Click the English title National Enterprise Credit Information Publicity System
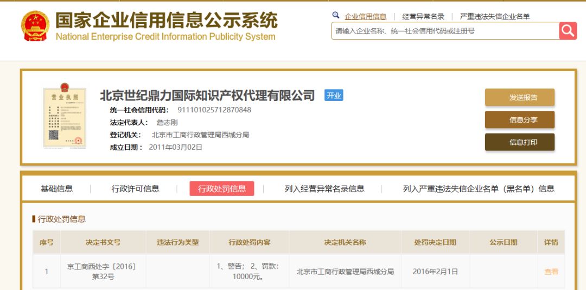The image size is (586, 290). tap(165, 37)
